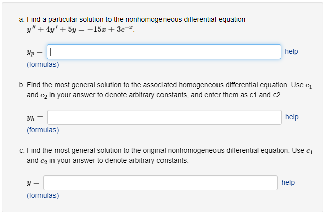Viewport: 326px width, 215px height.
Task: Focus the y_h homogeneous solution answer box
Action: 164,117
